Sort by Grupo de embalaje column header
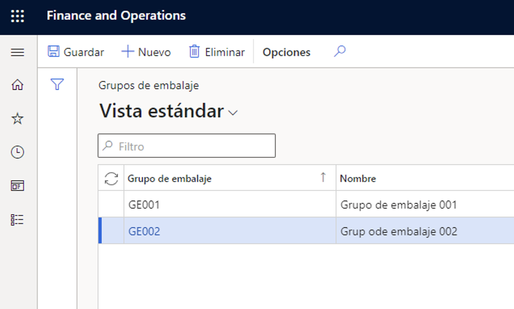The height and width of the screenshot is (309, 514). tap(230, 178)
